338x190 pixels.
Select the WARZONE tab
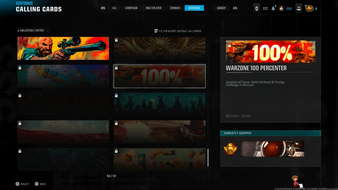194,8
